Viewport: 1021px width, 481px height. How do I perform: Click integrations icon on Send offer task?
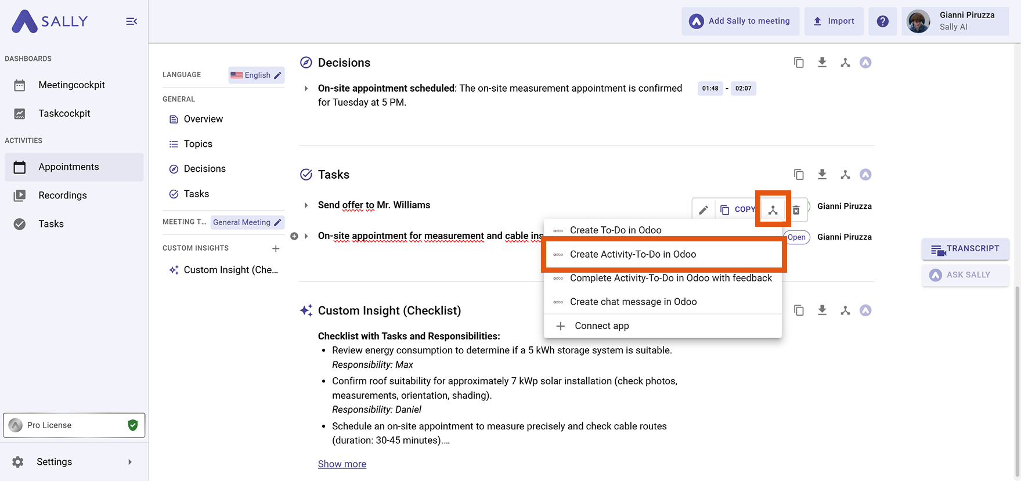pyautogui.click(x=773, y=210)
